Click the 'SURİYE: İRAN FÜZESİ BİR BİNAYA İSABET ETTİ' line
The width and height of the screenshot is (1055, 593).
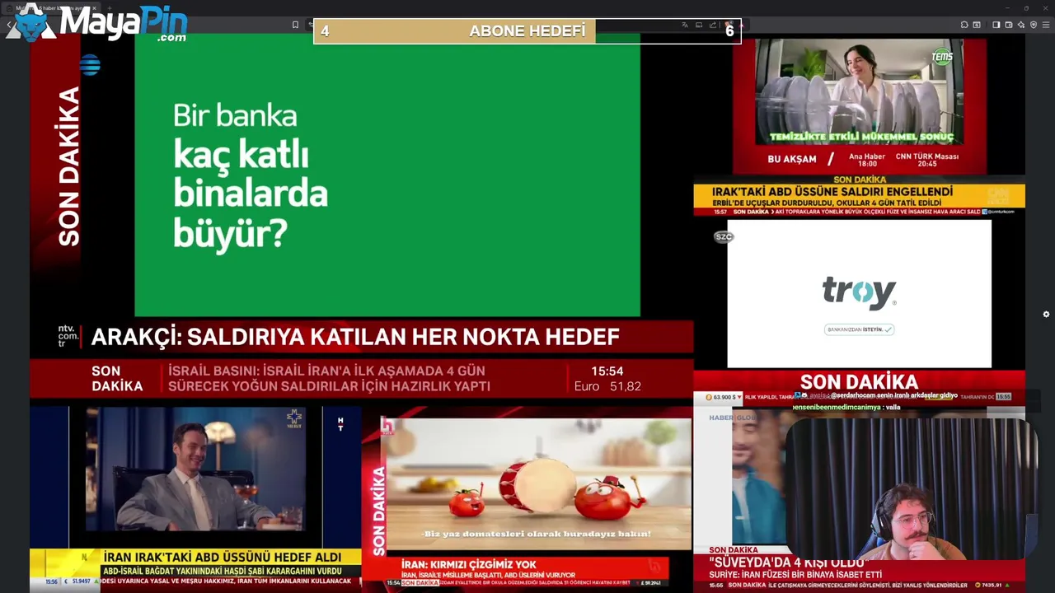795,575
